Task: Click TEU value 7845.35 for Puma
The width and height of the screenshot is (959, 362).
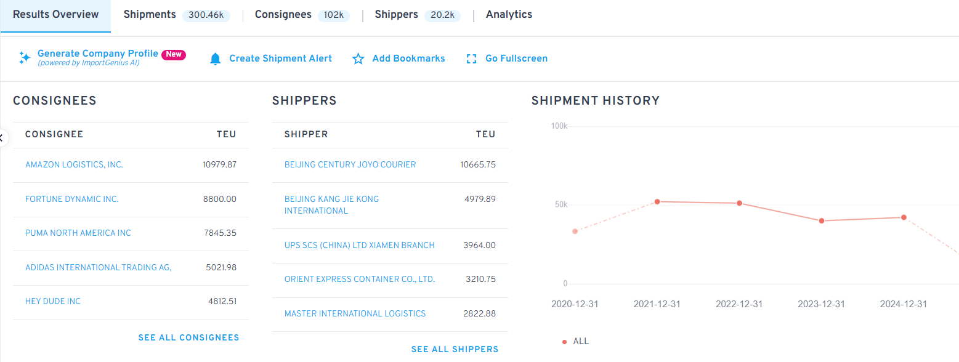Action: pos(221,233)
